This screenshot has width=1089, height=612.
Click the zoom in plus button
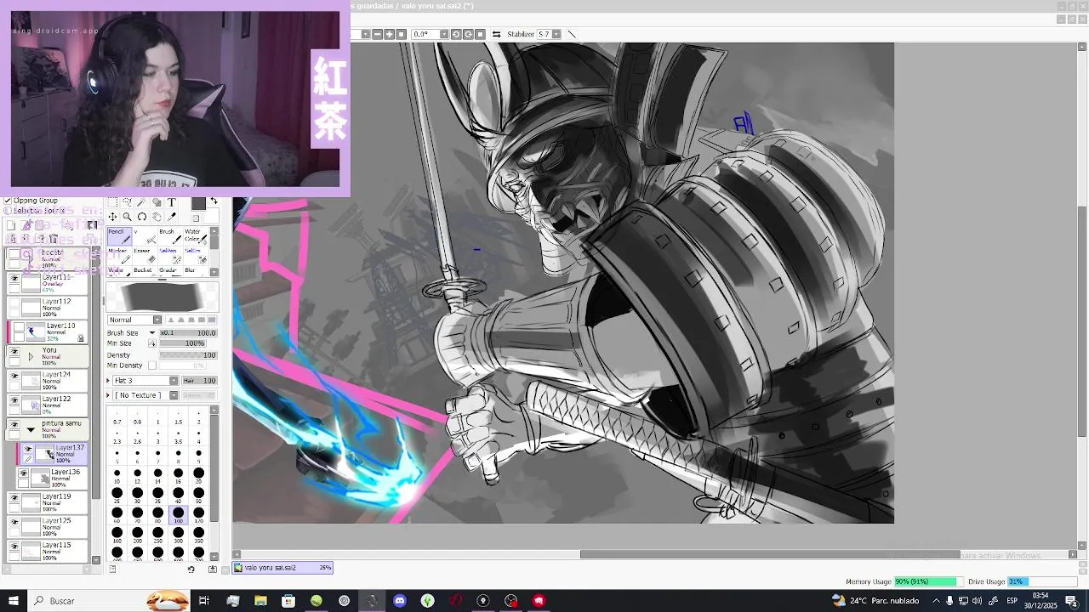coord(389,34)
